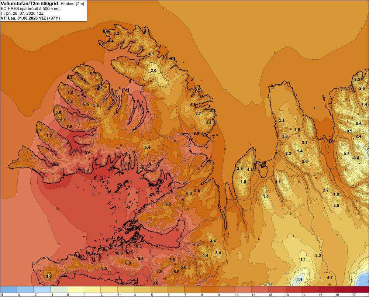Click the 6.5 temperature value
369x297 pixels.
86,104
